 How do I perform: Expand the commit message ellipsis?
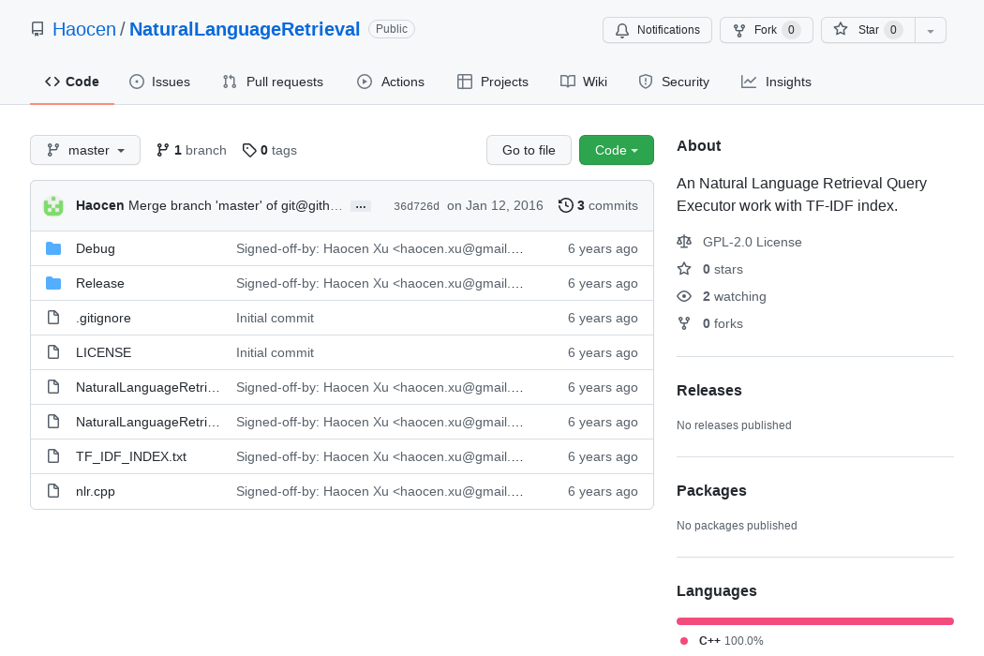pos(361,206)
